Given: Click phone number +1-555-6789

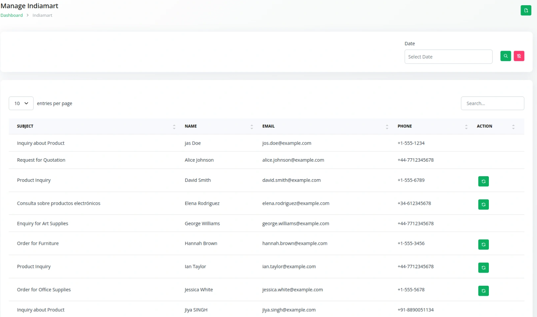Looking at the screenshot, I should point(411,180).
